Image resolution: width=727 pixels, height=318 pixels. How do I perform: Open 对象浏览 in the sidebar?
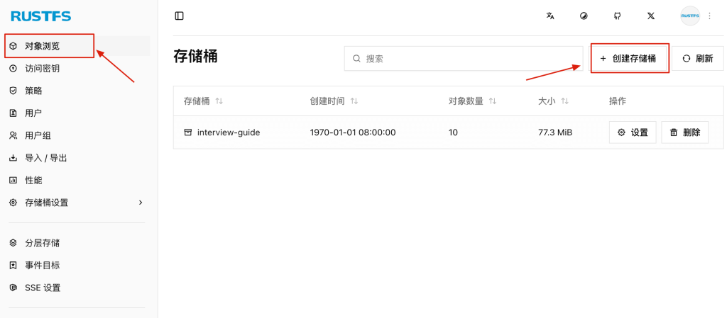pyautogui.click(x=43, y=46)
